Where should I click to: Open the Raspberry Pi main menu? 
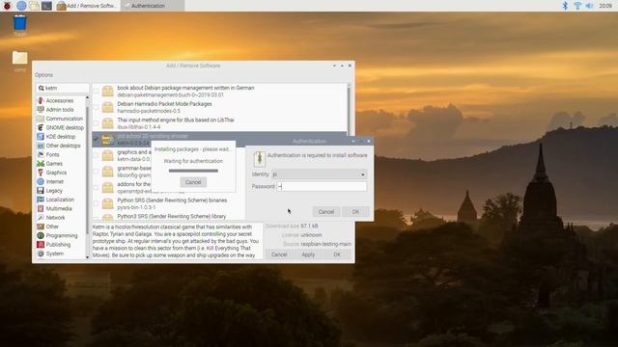pos(7,6)
